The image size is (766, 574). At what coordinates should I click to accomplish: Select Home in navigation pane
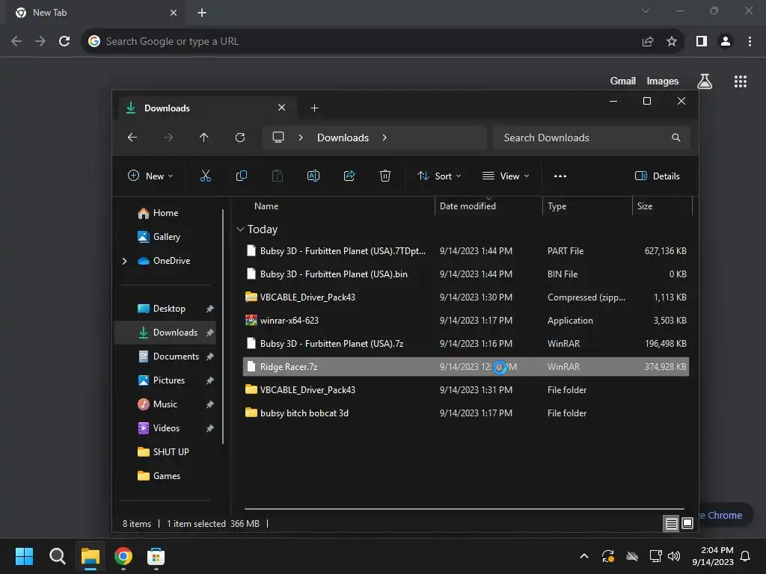click(x=165, y=213)
